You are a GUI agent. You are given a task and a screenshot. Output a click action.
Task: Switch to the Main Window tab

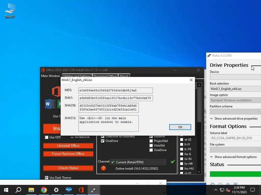tap(50, 76)
